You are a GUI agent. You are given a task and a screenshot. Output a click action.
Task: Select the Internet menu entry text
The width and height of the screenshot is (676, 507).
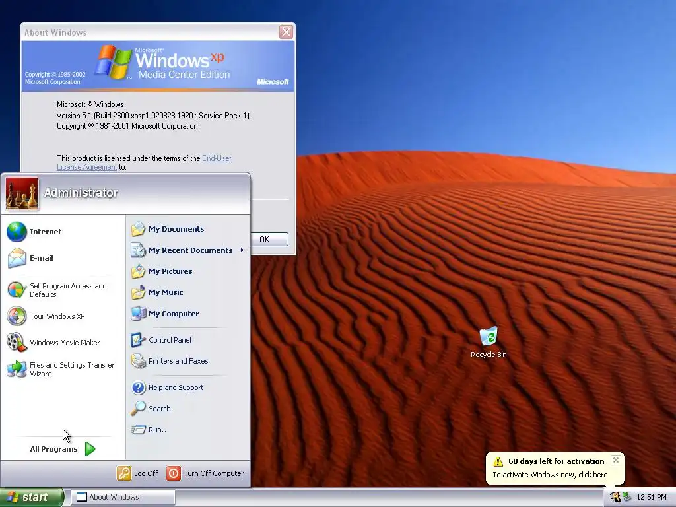(46, 232)
